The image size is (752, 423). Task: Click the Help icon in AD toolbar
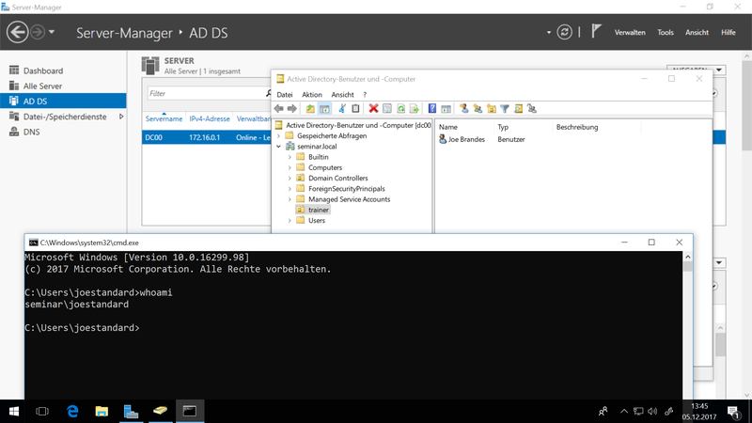click(431, 109)
